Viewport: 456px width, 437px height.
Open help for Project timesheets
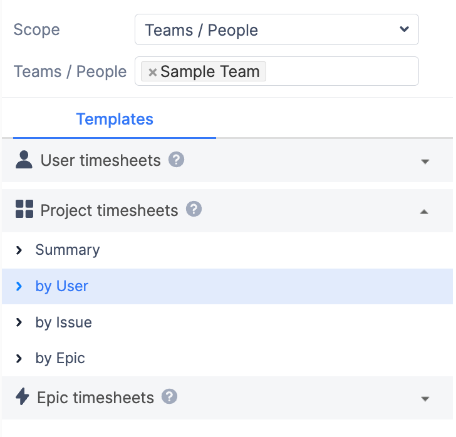(194, 209)
